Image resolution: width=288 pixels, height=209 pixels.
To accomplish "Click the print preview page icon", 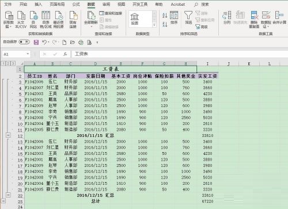I will click(89, 42).
